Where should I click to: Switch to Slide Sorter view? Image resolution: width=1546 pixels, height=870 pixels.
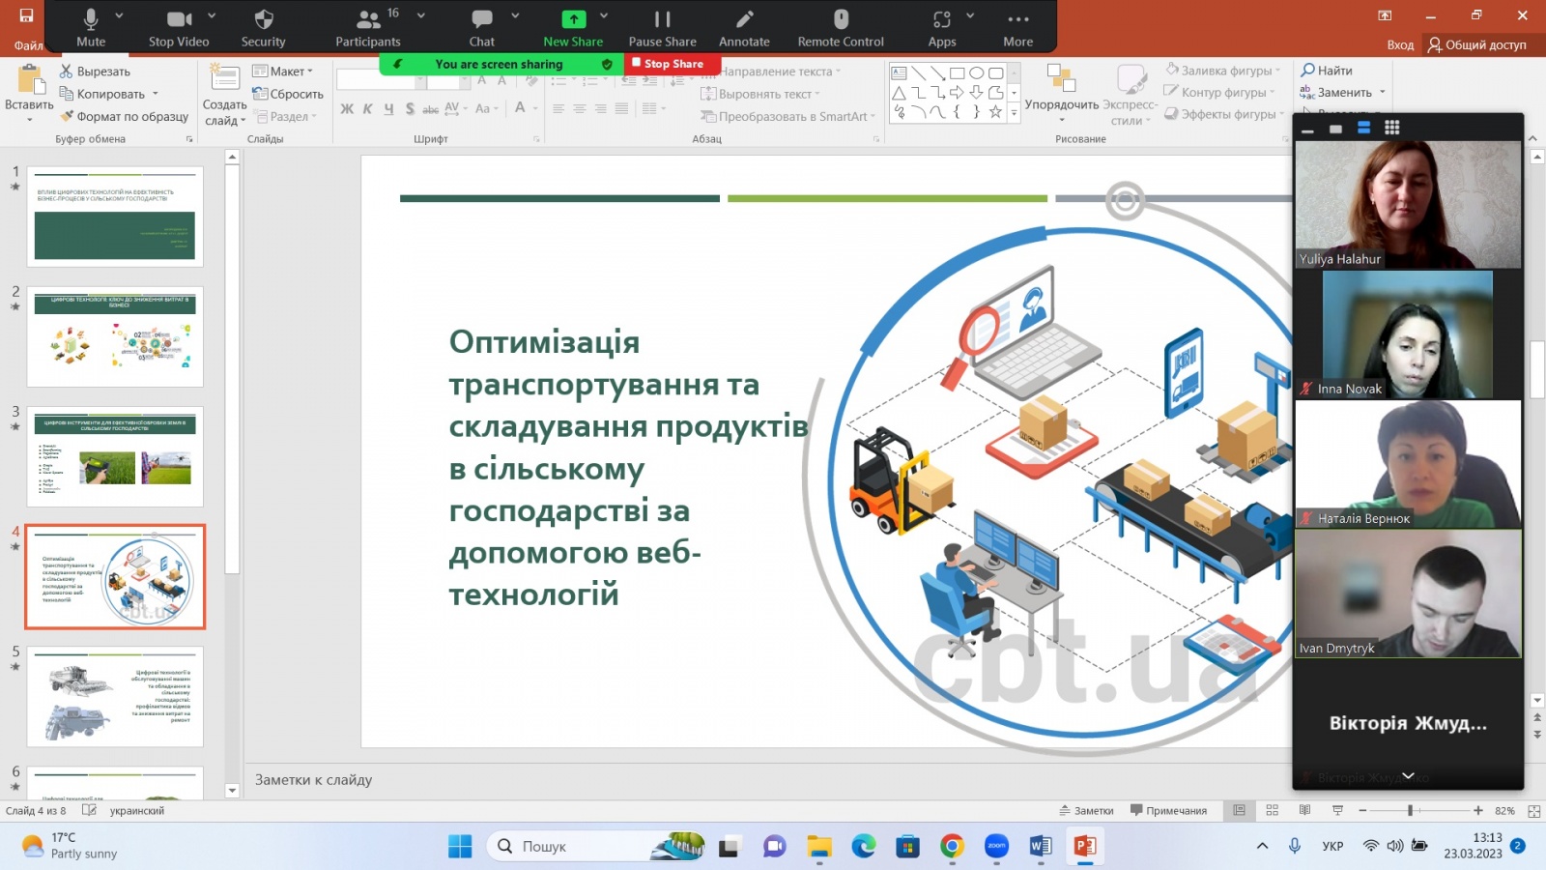pyautogui.click(x=1272, y=811)
